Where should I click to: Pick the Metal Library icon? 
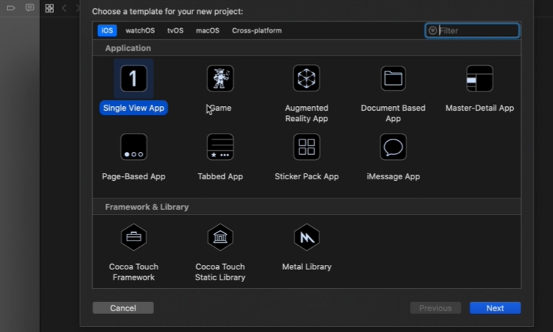pos(307,237)
